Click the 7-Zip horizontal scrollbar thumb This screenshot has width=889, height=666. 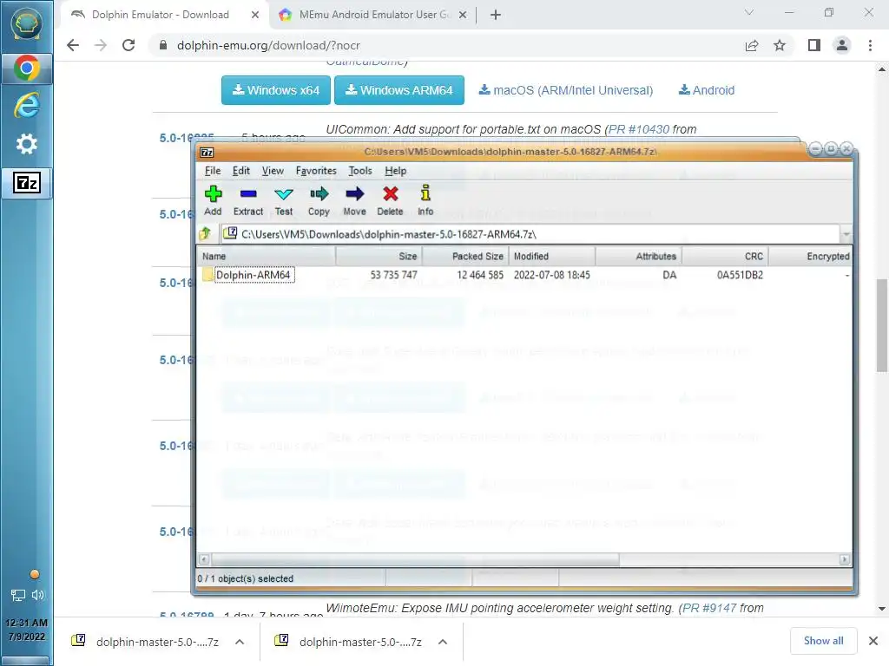pyautogui.click(x=416, y=559)
